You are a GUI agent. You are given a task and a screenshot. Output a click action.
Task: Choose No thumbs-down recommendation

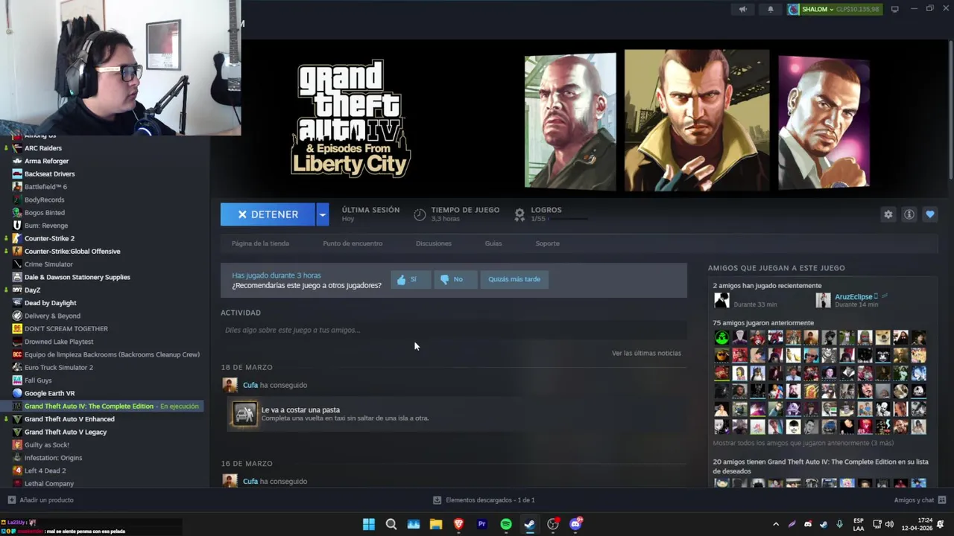455,279
